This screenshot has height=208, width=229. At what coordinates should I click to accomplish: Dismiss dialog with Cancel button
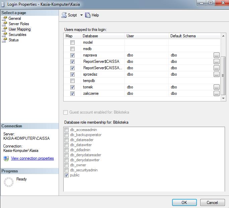click(x=212, y=202)
